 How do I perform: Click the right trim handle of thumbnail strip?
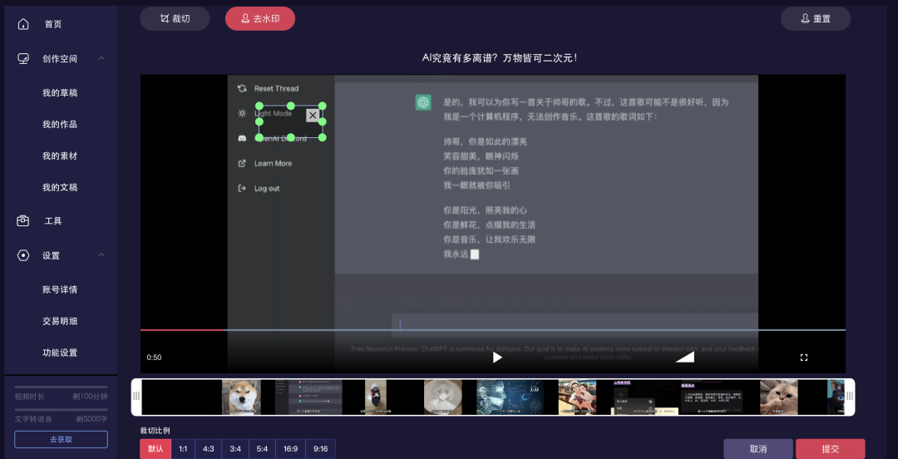(x=849, y=397)
